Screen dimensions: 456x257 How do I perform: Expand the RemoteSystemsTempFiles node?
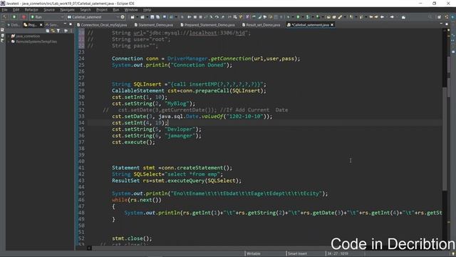9,41
